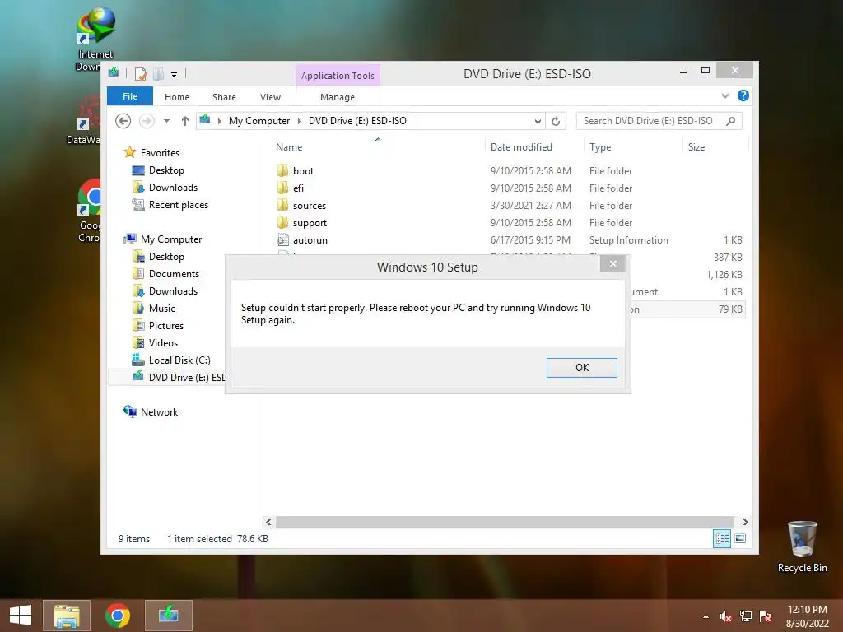Expand the ribbon with the chevron
Screen dimensions: 843x632
(x=724, y=95)
